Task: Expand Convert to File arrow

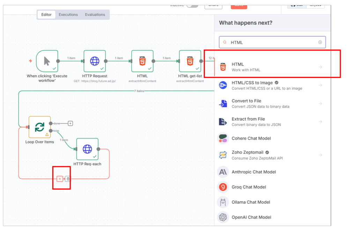Action: coord(320,104)
